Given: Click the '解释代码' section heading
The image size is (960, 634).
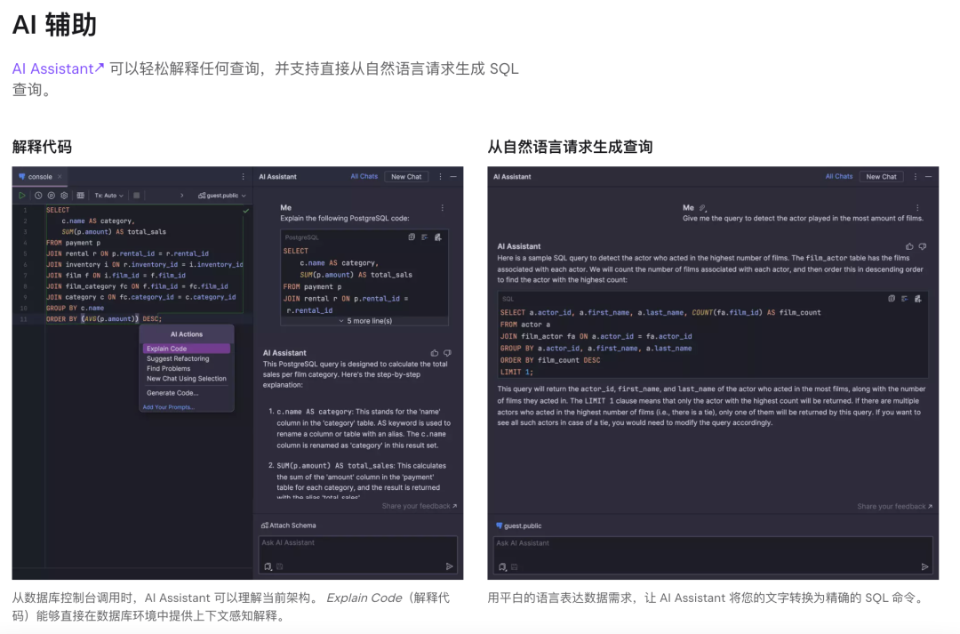Looking at the screenshot, I should pos(43,147).
